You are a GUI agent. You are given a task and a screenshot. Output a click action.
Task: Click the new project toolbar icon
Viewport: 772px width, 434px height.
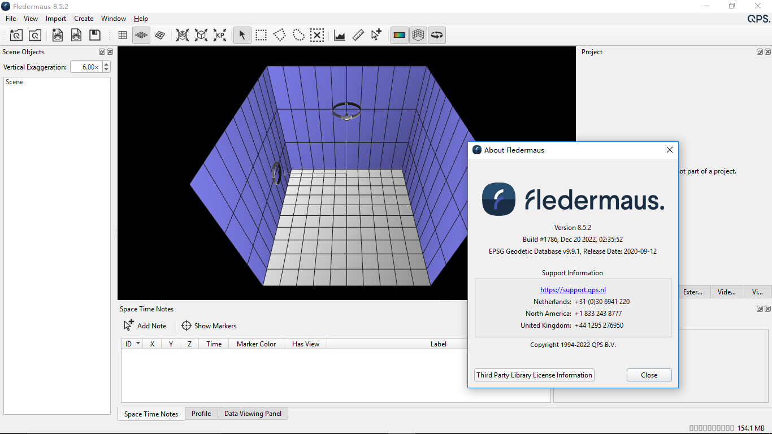(x=16, y=35)
